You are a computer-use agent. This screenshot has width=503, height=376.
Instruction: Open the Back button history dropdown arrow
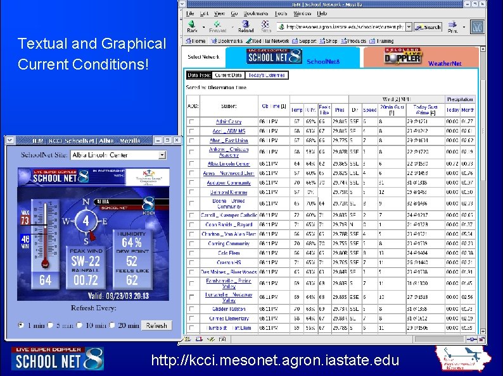[204, 27]
